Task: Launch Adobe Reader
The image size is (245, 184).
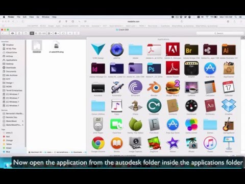Action: 173,68
